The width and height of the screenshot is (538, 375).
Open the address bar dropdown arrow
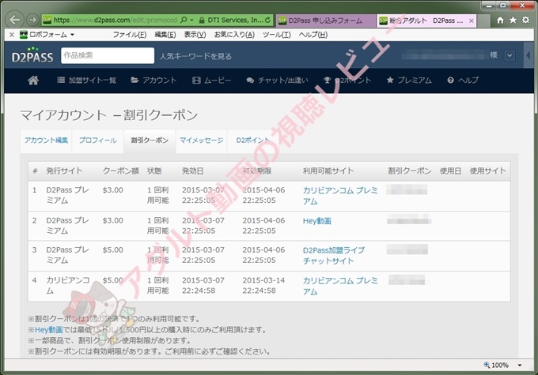pos(191,21)
